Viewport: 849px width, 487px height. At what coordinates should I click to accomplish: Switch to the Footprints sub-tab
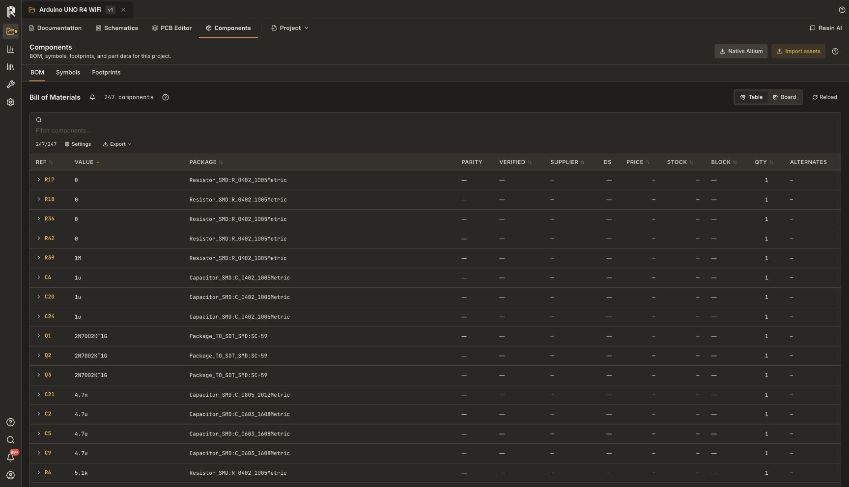point(106,72)
